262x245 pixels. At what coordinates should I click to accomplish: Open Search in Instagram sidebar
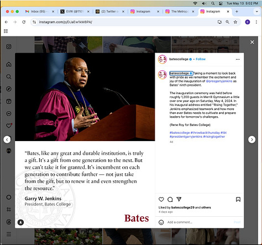point(9,77)
